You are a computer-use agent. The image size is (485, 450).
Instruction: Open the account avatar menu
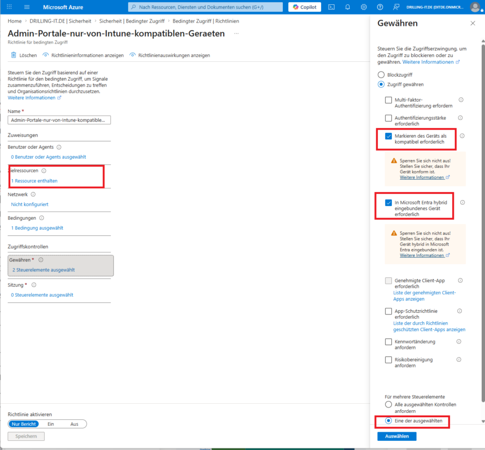coord(475,7)
